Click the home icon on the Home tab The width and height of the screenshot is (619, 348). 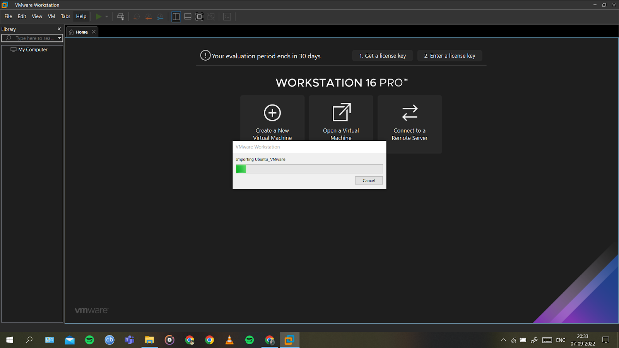(x=71, y=32)
